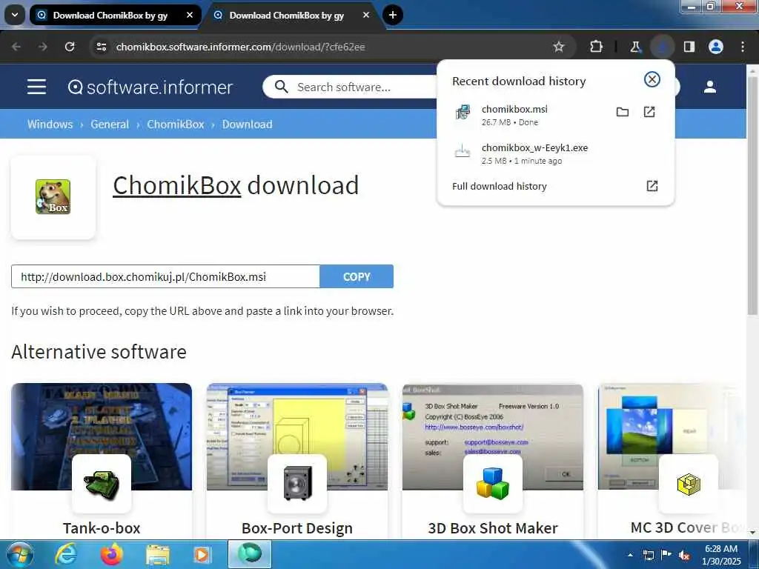The width and height of the screenshot is (759, 569).
Task: Open Windows Media Player taskbar icon
Action: click(202, 554)
